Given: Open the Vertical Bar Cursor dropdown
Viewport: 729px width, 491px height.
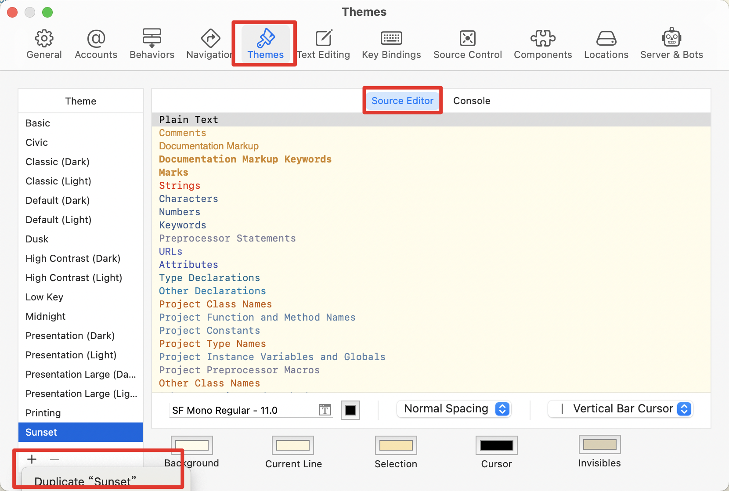Looking at the screenshot, I should [621, 409].
